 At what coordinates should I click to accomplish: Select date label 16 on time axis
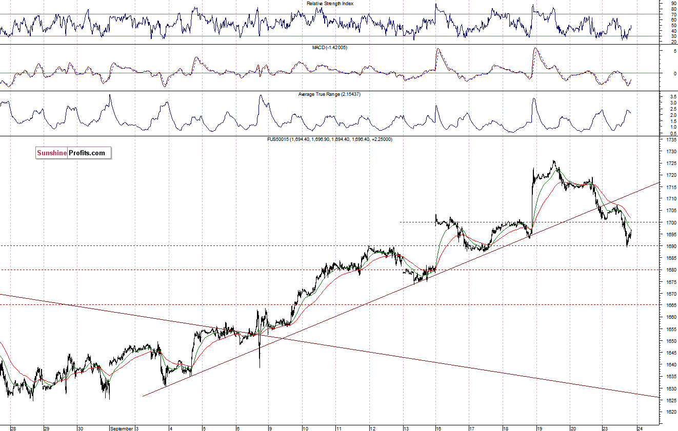click(x=438, y=428)
